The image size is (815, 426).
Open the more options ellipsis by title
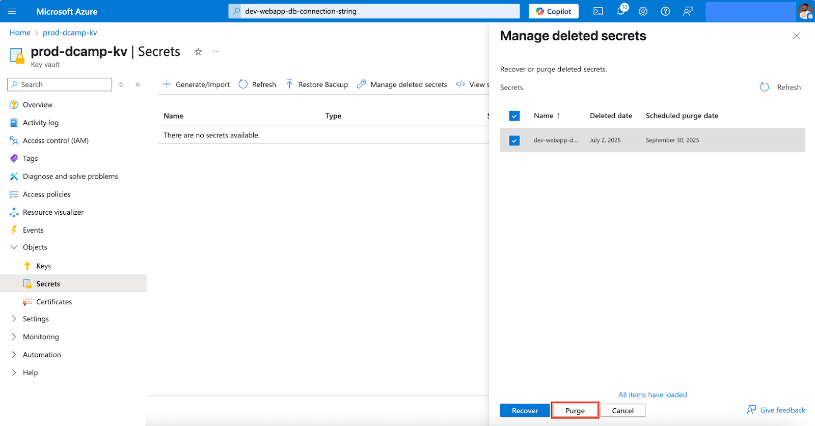coord(216,51)
